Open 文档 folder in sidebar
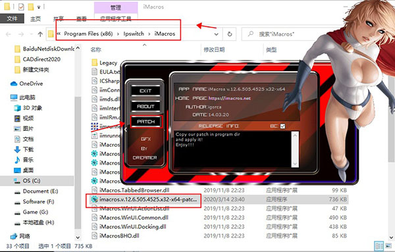 (x=24, y=139)
